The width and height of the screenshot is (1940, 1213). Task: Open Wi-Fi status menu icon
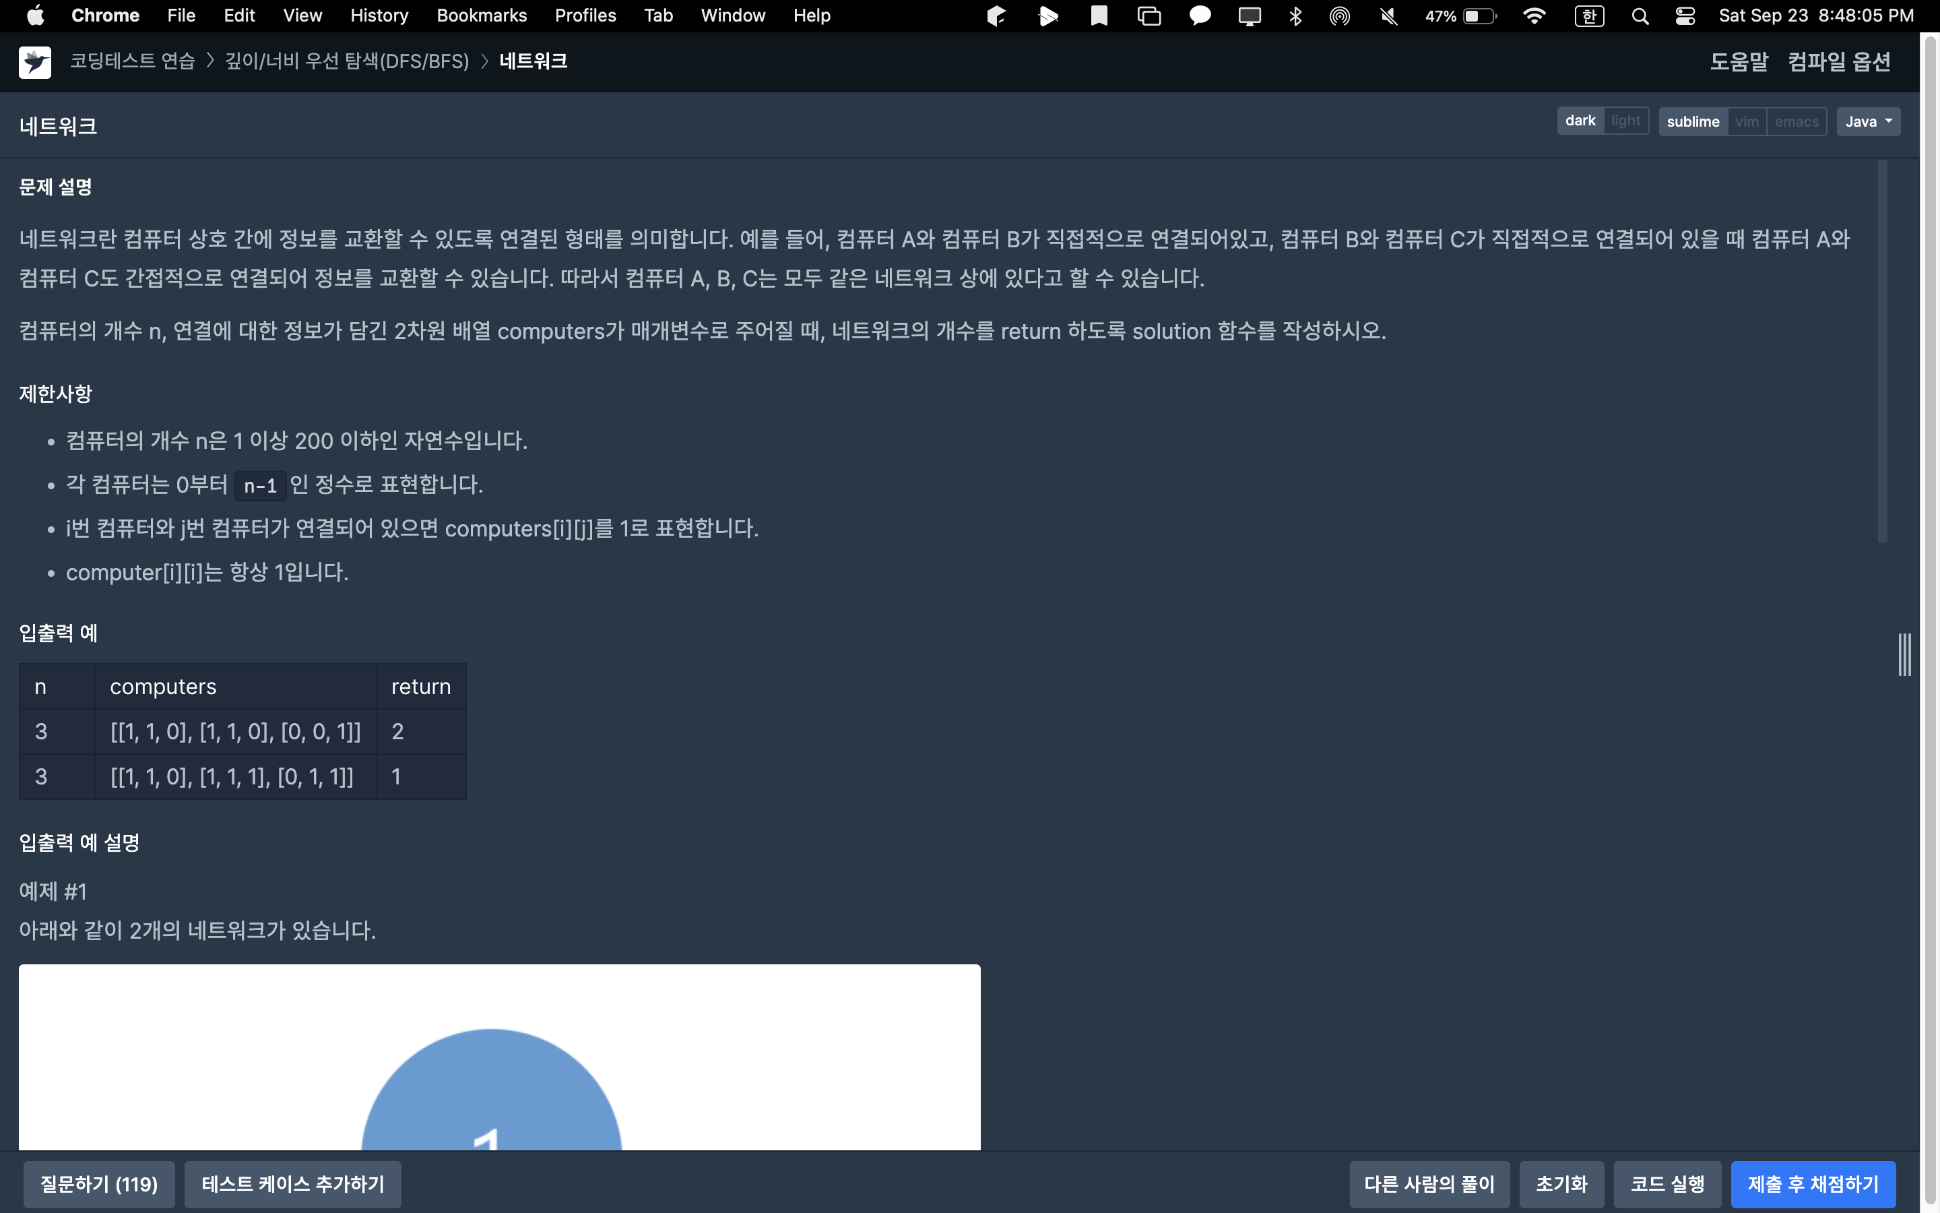(1534, 16)
